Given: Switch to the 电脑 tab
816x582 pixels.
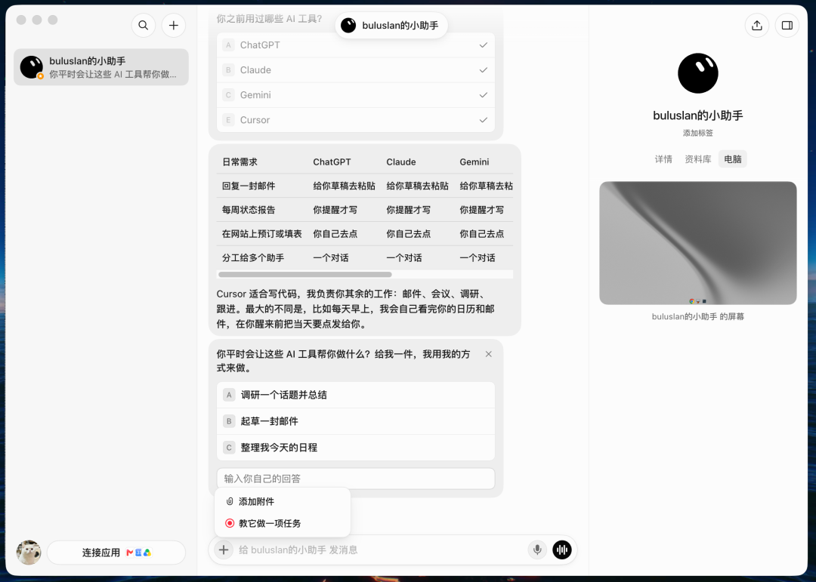Looking at the screenshot, I should coord(732,159).
